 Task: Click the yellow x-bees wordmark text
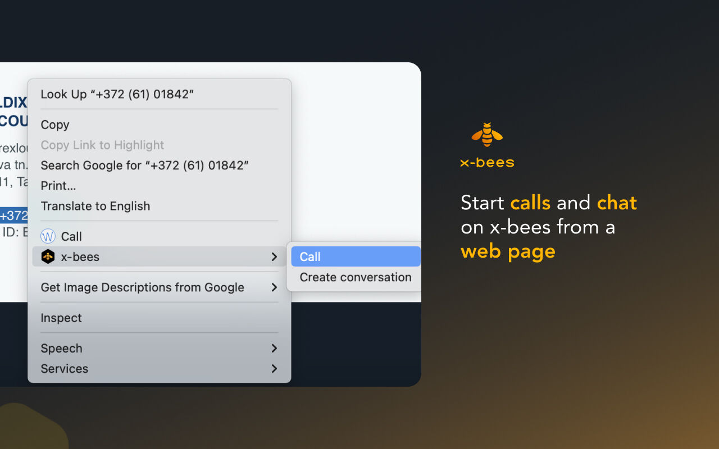click(x=487, y=163)
